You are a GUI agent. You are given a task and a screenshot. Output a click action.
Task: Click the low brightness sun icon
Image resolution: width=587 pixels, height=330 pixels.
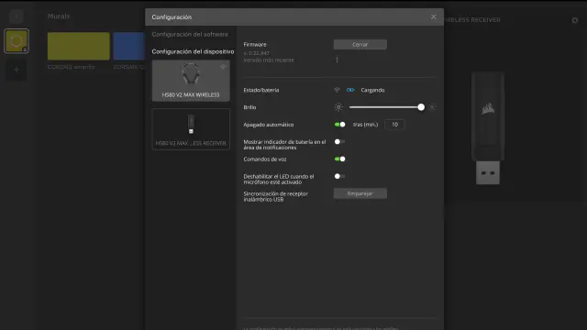click(x=338, y=107)
